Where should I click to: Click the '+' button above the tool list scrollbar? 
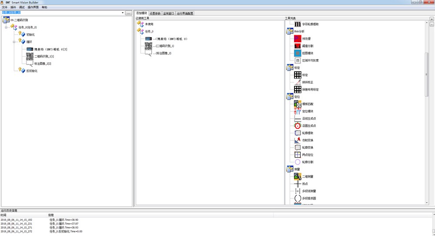tap(432, 19)
